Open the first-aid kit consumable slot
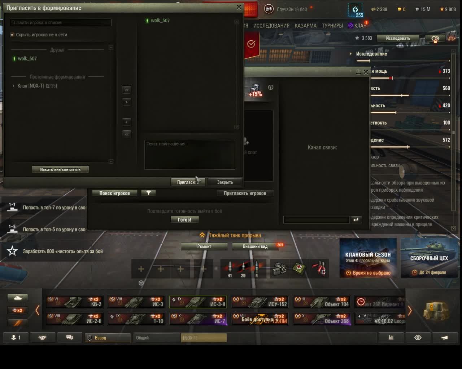This screenshot has height=369, width=462. pos(299,268)
